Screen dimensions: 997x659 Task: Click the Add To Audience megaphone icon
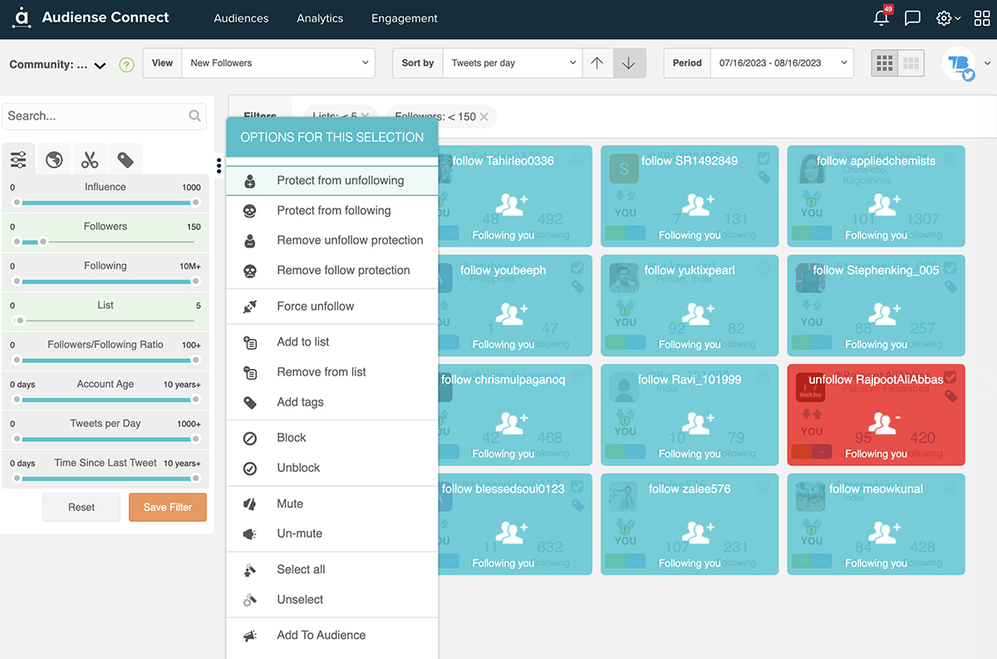(x=250, y=635)
